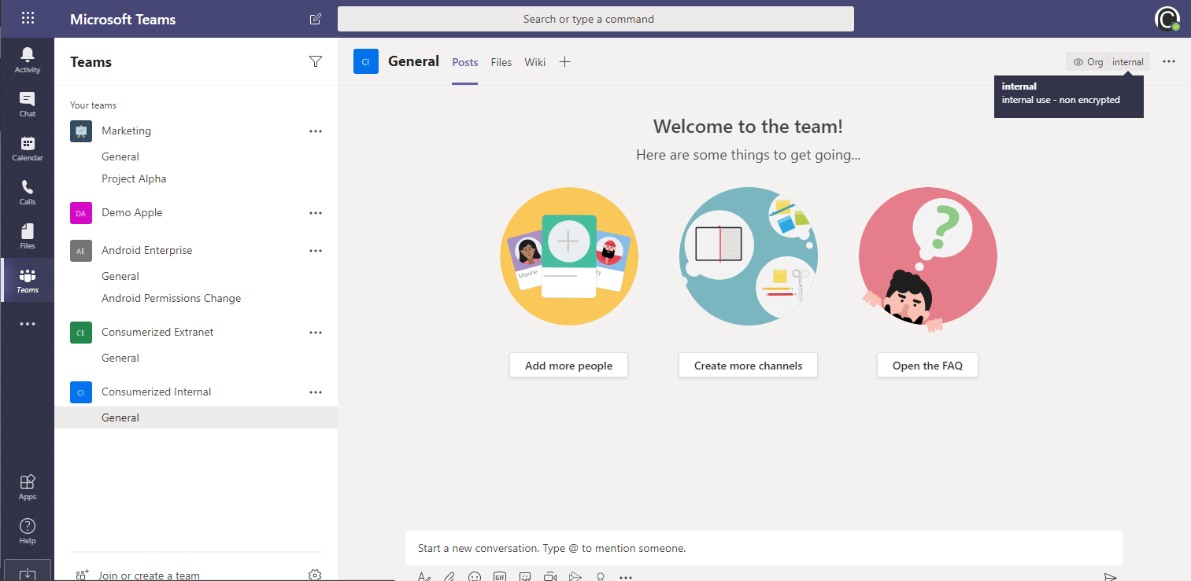Open the Add more people illustration
This screenshot has width=1191, height=581.
[x=569, y=256]
